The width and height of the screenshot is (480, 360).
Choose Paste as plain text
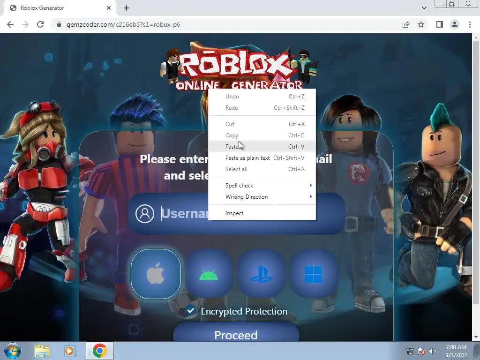pyautogui.click(x=262, y=158)
